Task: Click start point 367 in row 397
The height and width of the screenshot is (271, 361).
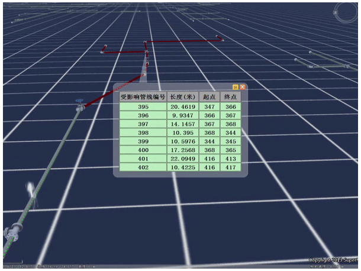Action: tap(209, 124)
